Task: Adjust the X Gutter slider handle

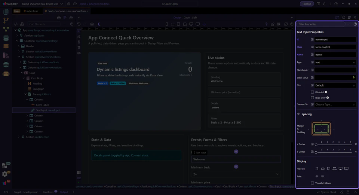Action: pyautogui.click(x=316, y=145)
